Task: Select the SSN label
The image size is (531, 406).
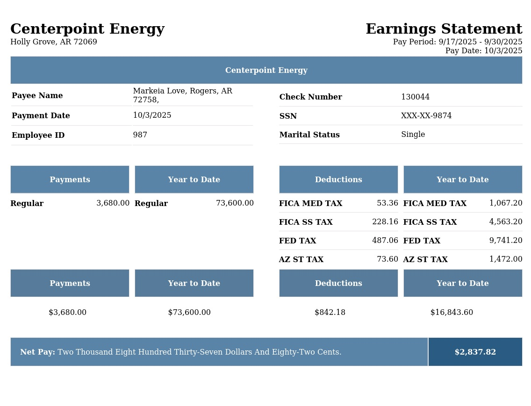Action: [288, 116]
